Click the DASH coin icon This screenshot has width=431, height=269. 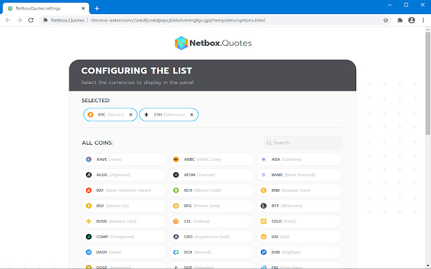(88, 252)
